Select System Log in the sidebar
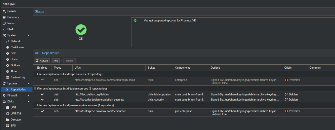 pyautogui.click(x=18, y=78)
